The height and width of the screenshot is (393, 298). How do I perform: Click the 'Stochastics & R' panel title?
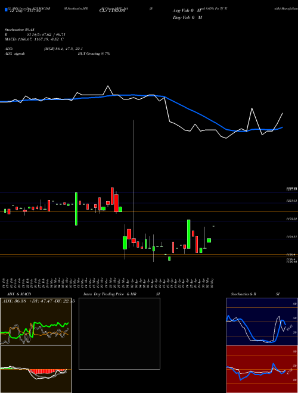coord(243,294)
